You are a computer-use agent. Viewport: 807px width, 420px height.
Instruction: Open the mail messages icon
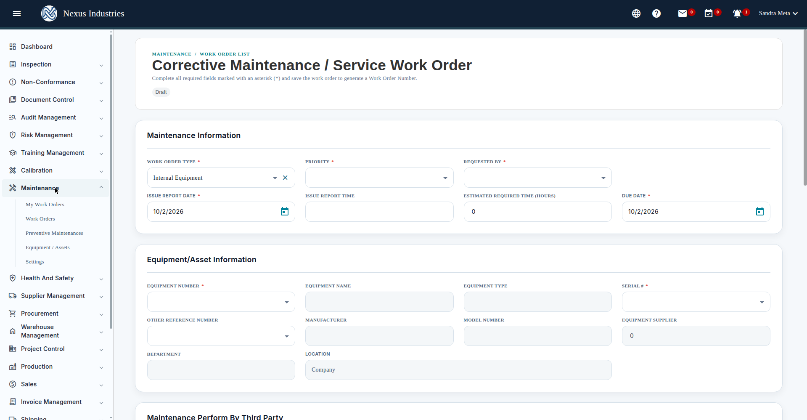(x=683, y=13)
